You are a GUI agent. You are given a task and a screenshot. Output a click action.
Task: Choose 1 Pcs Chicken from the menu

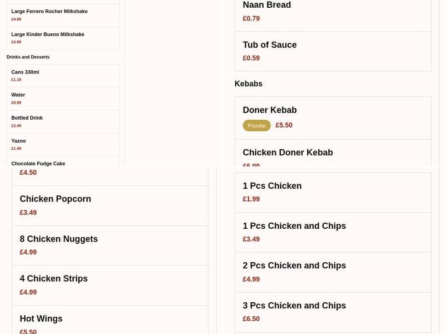271,185
